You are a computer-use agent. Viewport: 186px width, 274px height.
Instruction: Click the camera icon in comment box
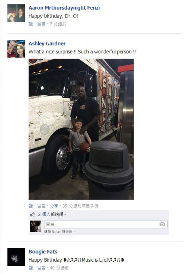click(x=162, y=224)
